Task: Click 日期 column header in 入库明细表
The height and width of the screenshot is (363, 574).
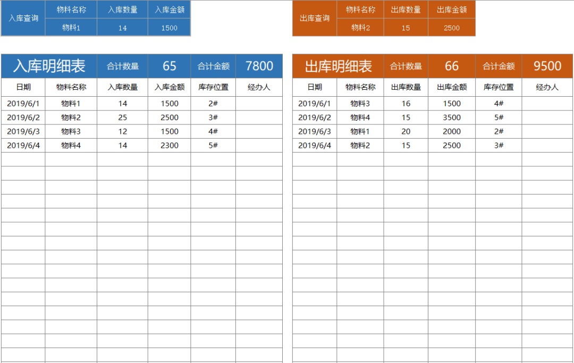Action: click(x=23, y=87)
